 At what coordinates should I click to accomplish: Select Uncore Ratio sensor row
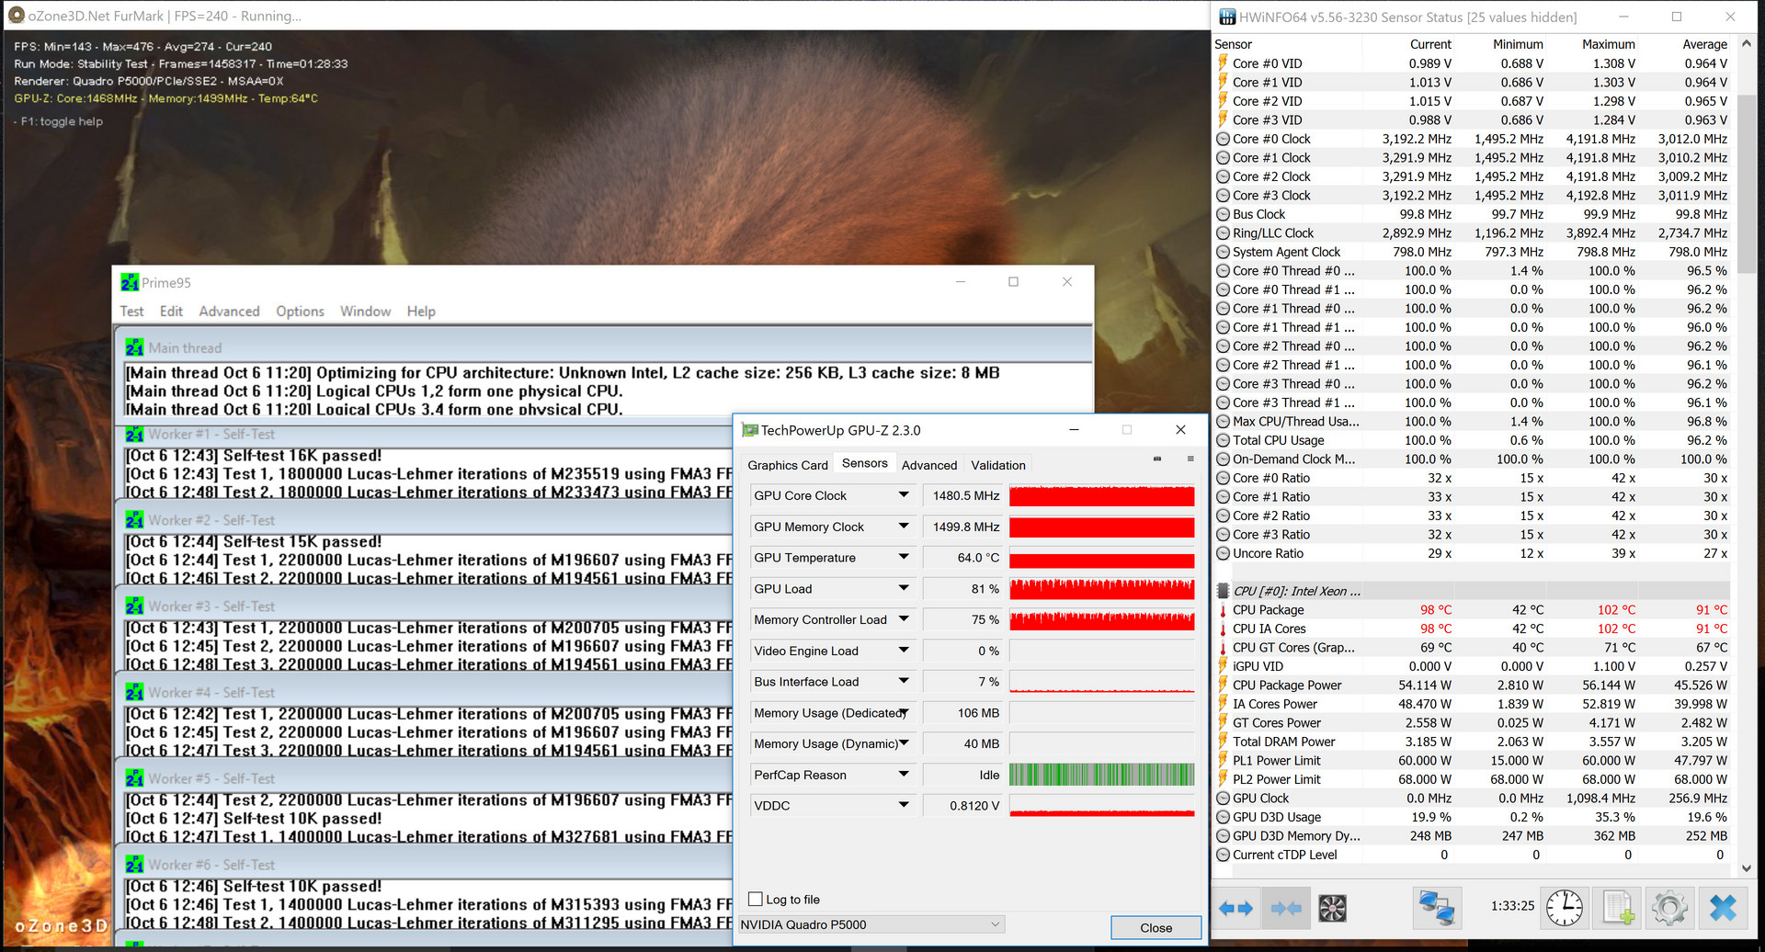click(1473, 553)
